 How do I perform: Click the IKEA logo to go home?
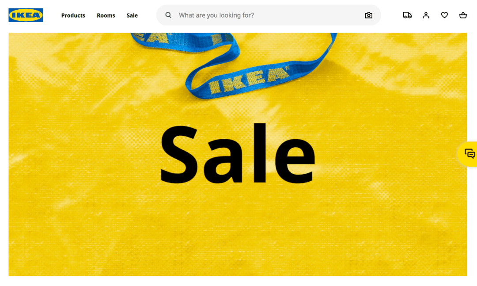pos(26,15)
